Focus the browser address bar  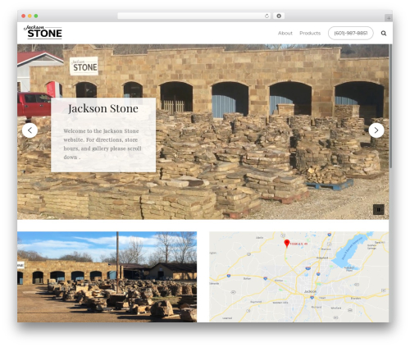tap(194, 16)
